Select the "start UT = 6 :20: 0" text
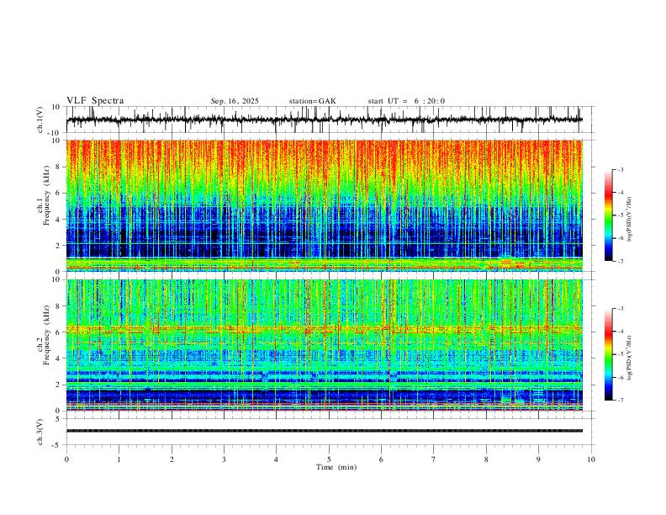The height and width of the screenshot is (515, 666). [406, 101]
